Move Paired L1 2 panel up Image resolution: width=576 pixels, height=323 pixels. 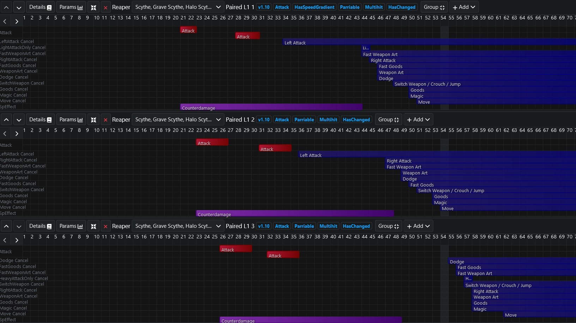pos(6,120)
